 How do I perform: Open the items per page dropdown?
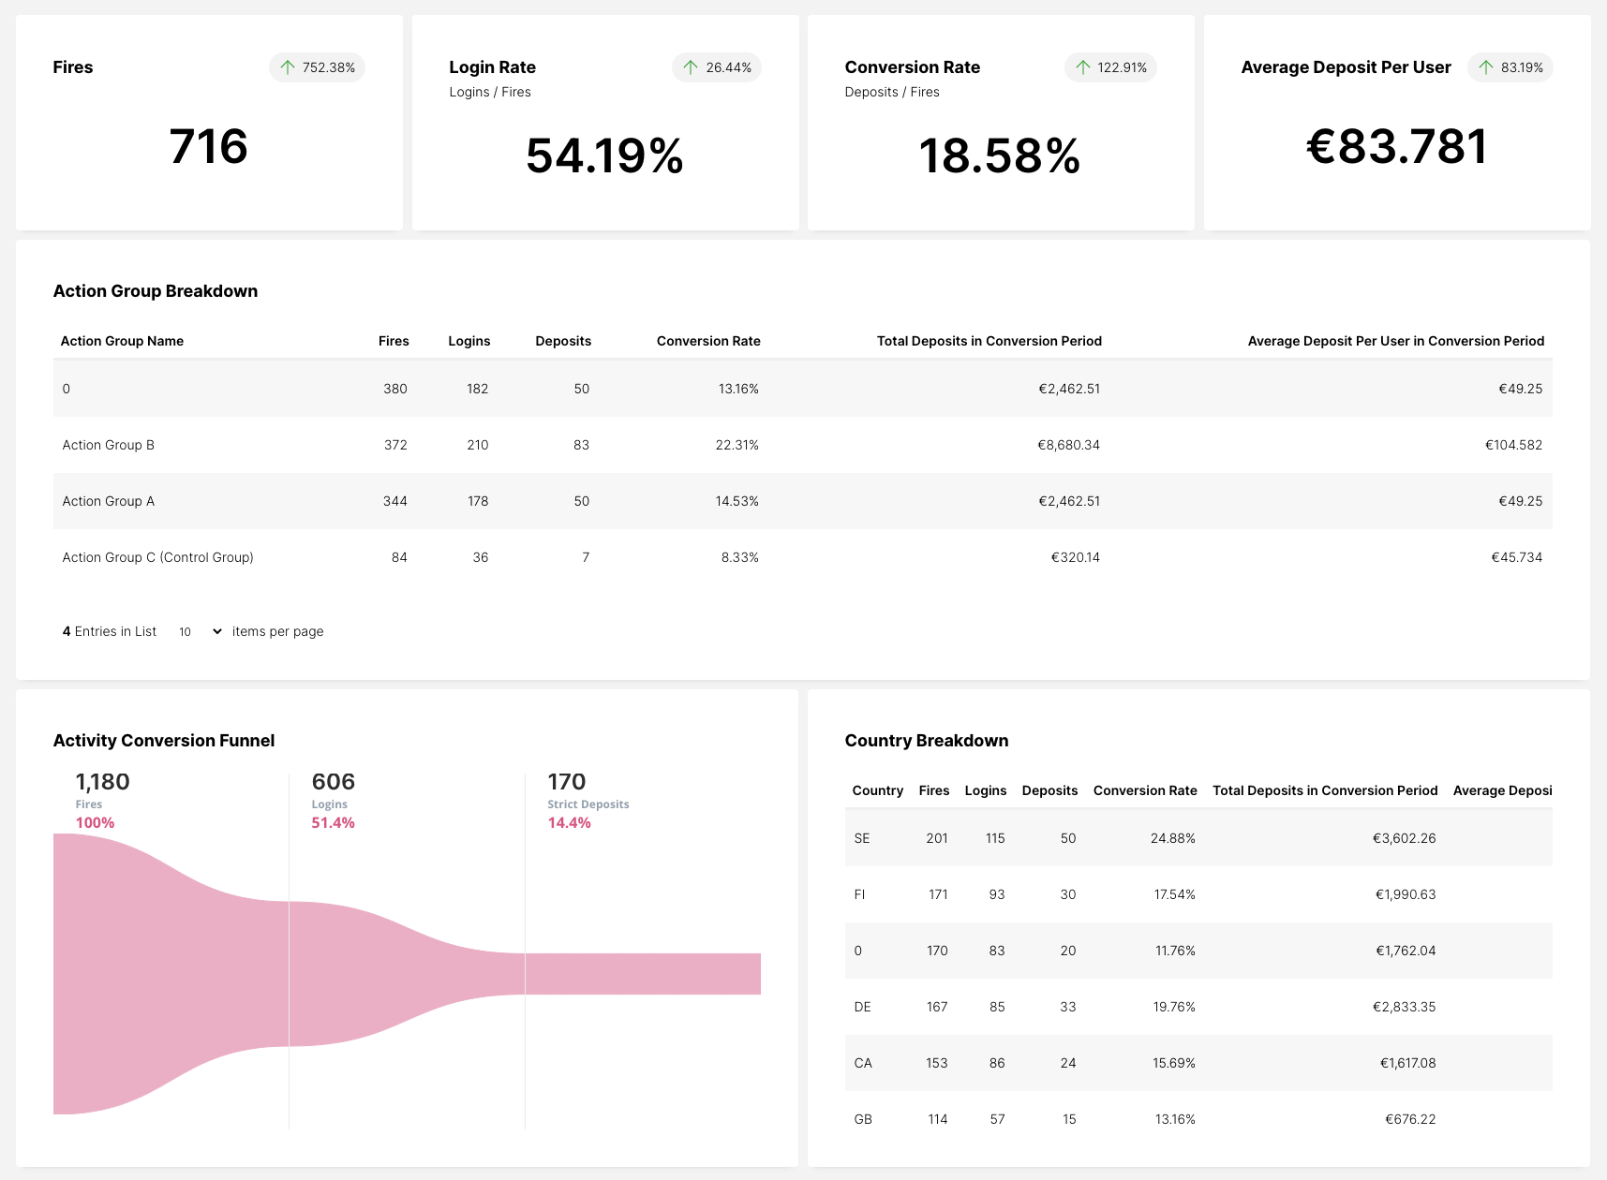(200, 632)
